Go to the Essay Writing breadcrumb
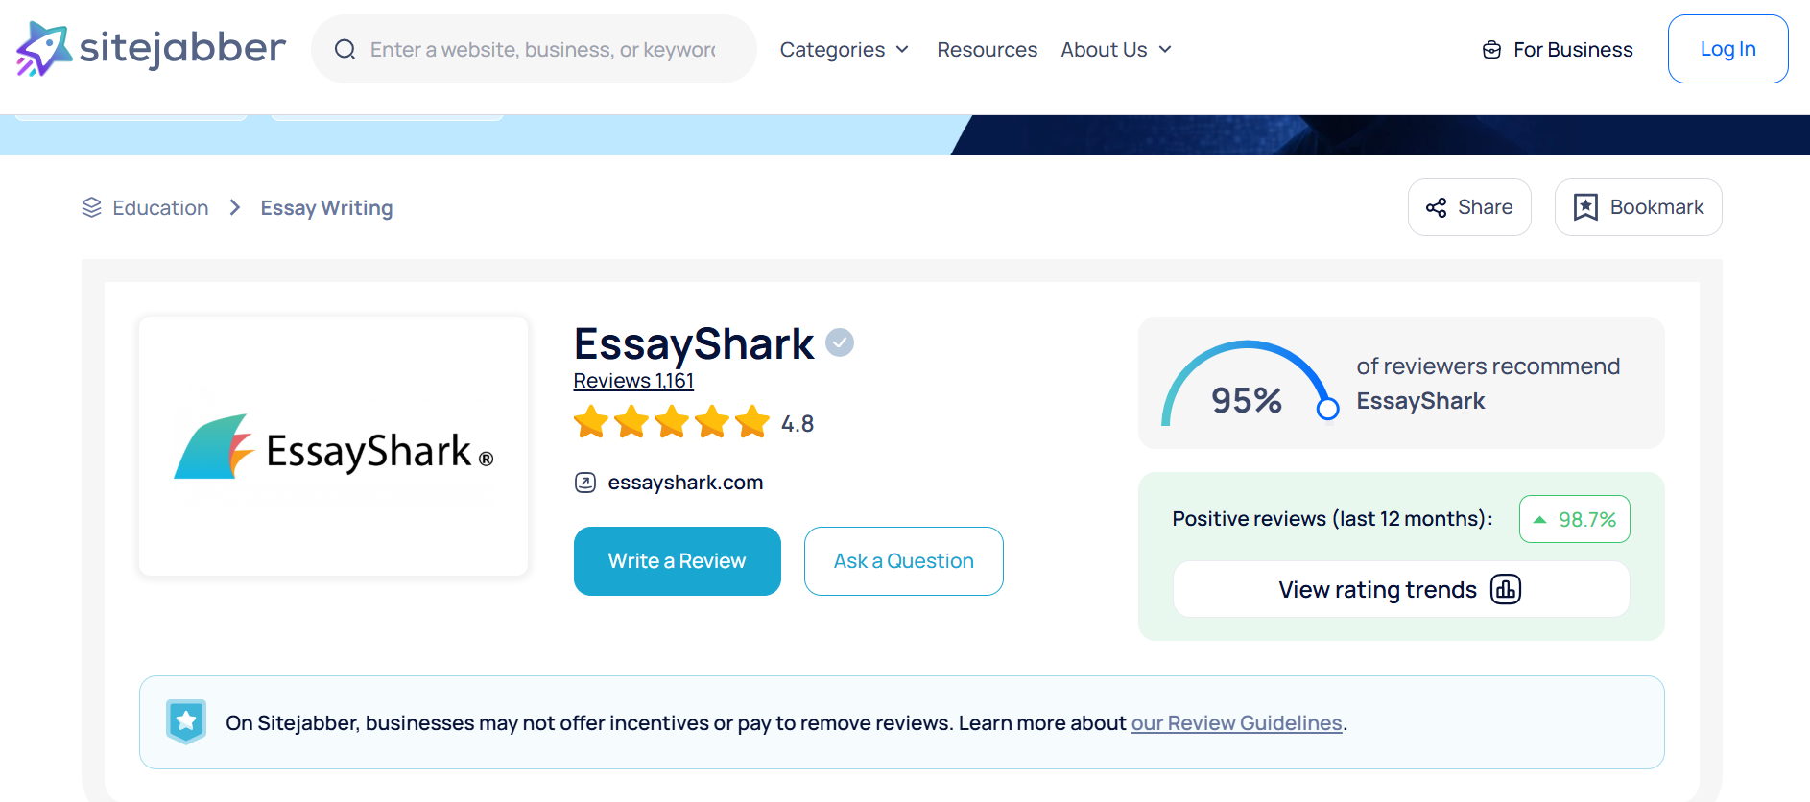Viewport: 1810px width, 802px height. pos(326,208)
